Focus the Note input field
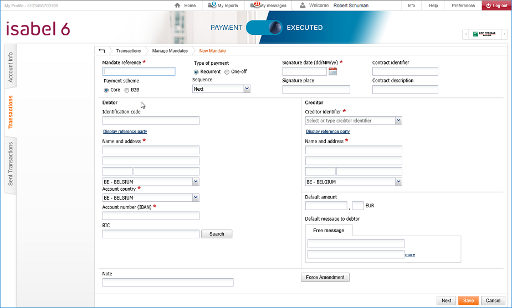The image size is (512, 308). (x=168, y=283)
